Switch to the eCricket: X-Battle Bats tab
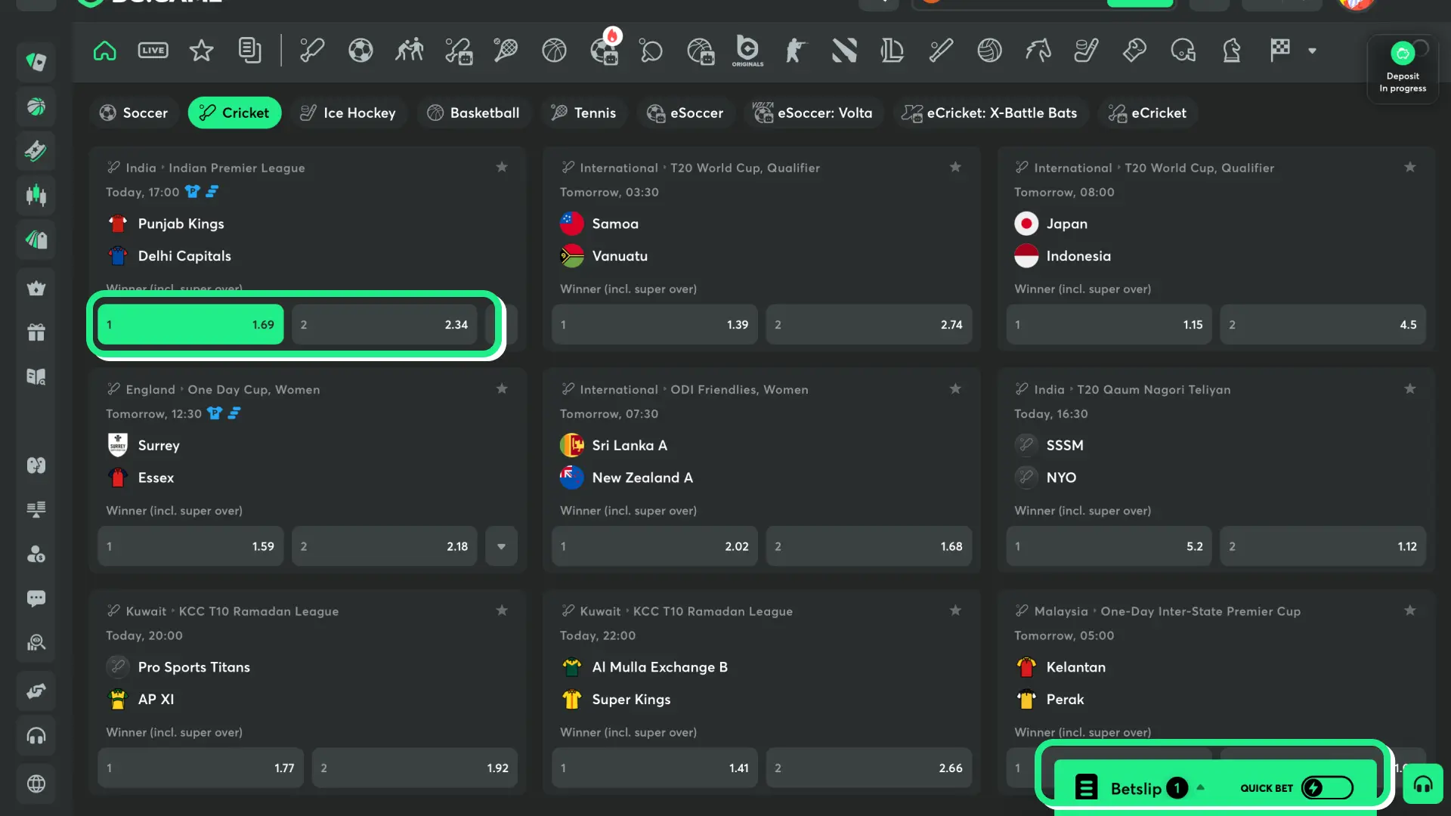1451x816 pixels. click(990, 113)
